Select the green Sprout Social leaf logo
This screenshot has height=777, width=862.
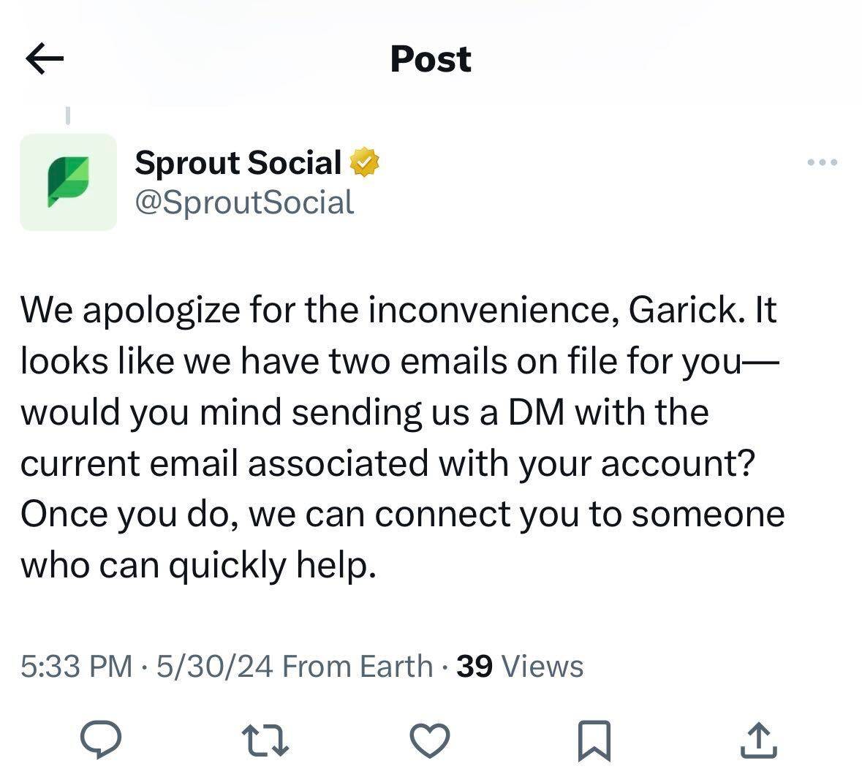coord(69,181)
